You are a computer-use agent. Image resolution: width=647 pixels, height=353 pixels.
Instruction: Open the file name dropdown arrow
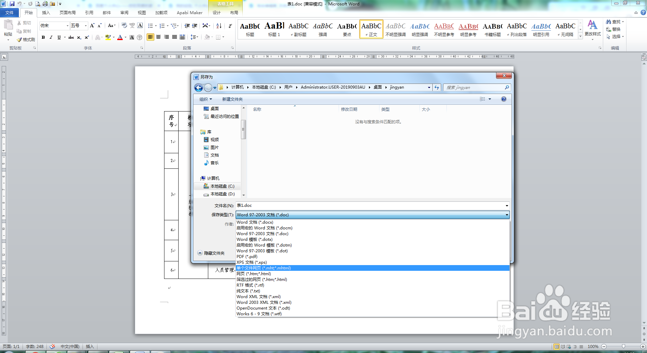click(x=506, y=205)
